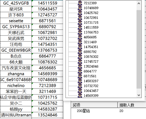Select tree entry 6890792 in winner list
This screenshot has width=146, height=119.
pos(90,52)
